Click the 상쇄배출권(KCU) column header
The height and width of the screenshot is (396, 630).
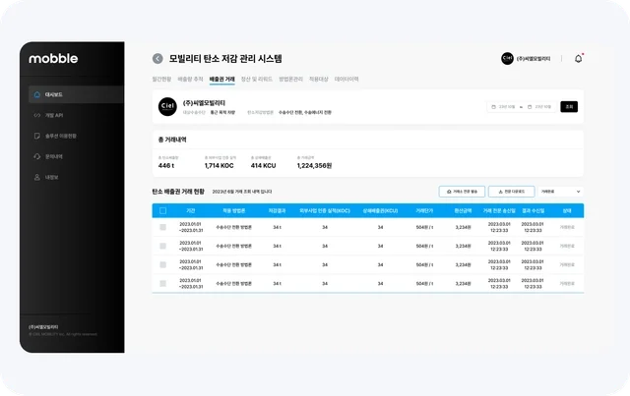(x=380, y=210)
